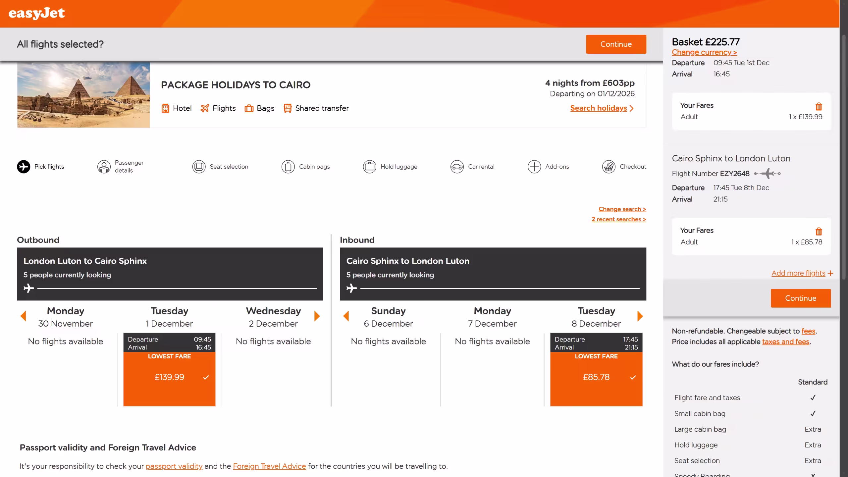Open Search holidays link

pyautogui.click(x=598, y=108)
